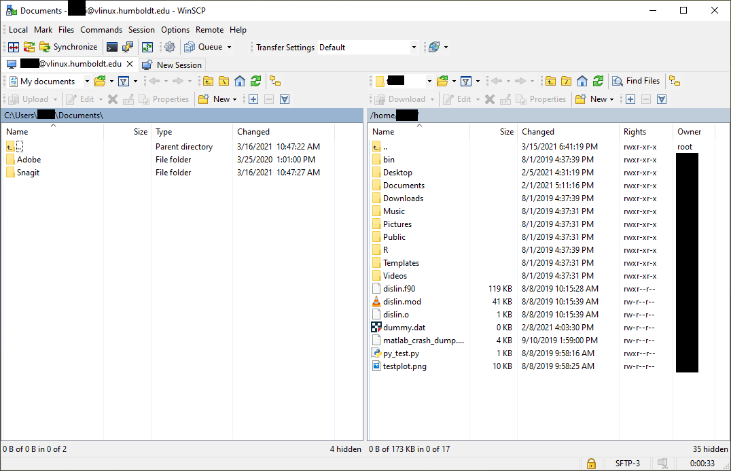731x471 pixels.
Task: Open the Mark menu
Action: point(43,30)
